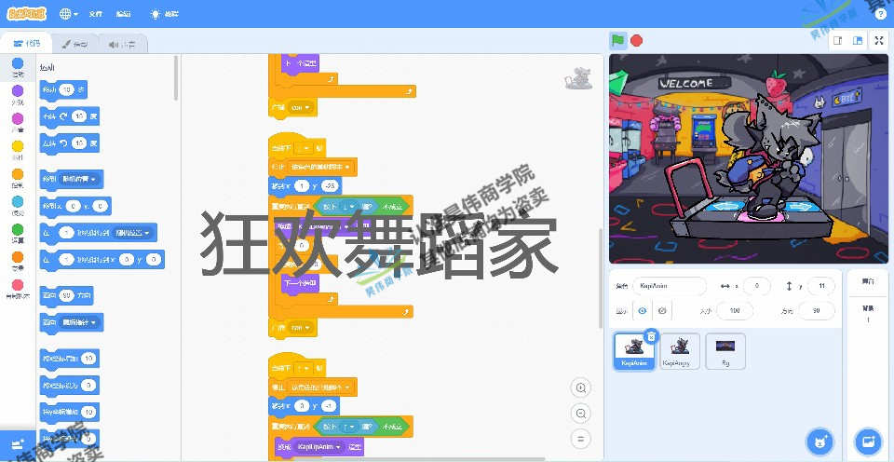
Task: Click the show-sprite eye icon
Action: pyautogui.click(x=643, y=311)
